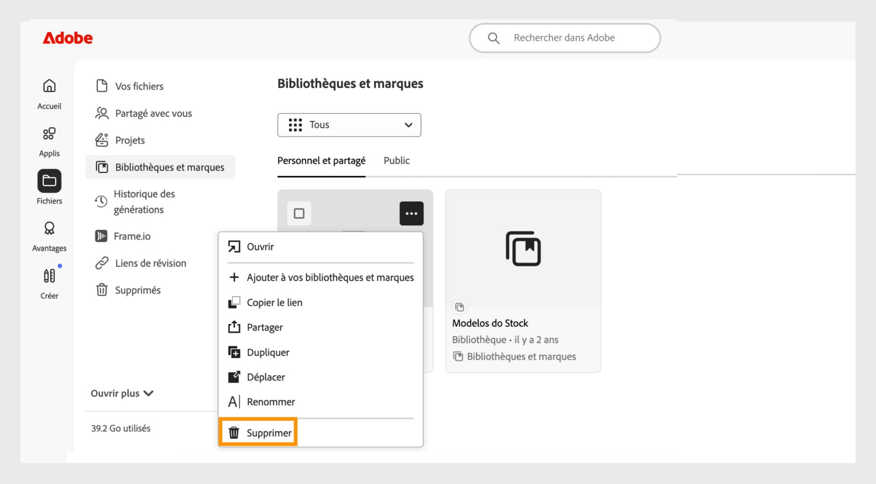The image size is (876, 484).
Task: Open the Modelos do Stock library thumbnail
Action: [523, 249]
